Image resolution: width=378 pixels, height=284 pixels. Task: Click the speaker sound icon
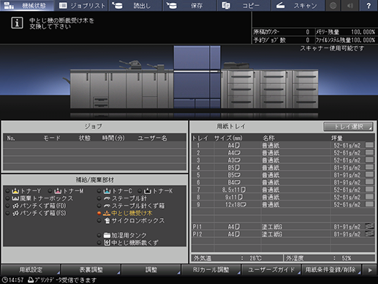[x=350, y=5]
